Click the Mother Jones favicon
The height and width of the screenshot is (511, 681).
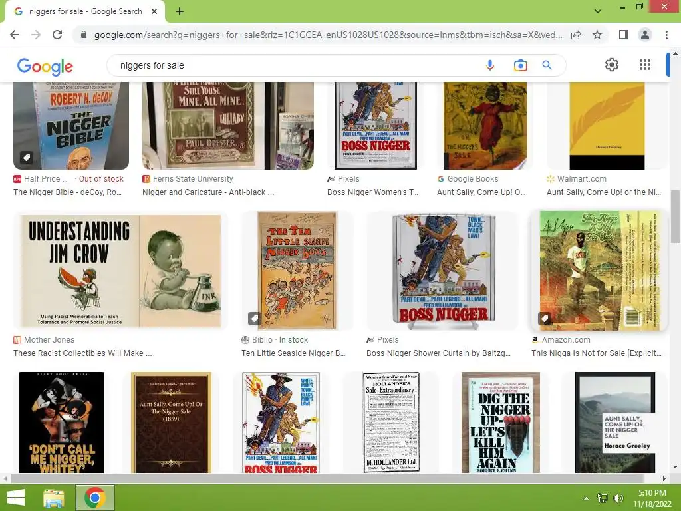(17, 340)
